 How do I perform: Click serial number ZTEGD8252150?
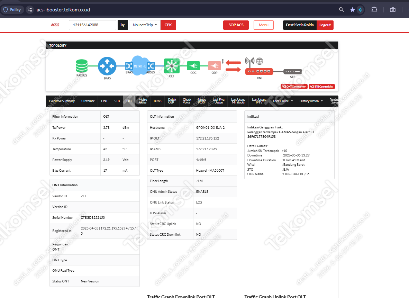[x=93, y=218]
